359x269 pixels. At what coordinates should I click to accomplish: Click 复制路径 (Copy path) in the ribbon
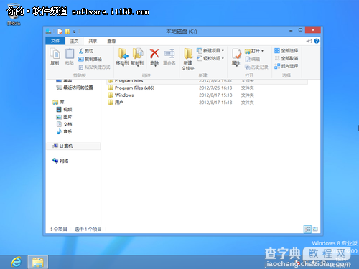[x=90, y=59]
